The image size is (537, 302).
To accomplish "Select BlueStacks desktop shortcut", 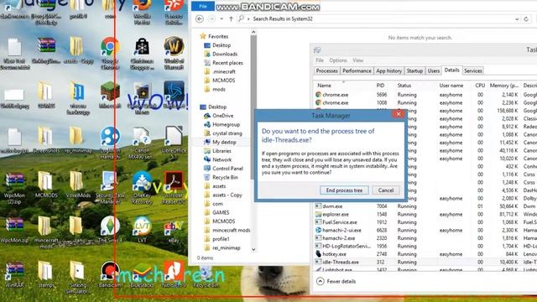I will (x=142, y=275).
